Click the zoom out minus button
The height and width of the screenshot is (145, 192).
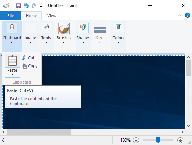coord(136,140)
